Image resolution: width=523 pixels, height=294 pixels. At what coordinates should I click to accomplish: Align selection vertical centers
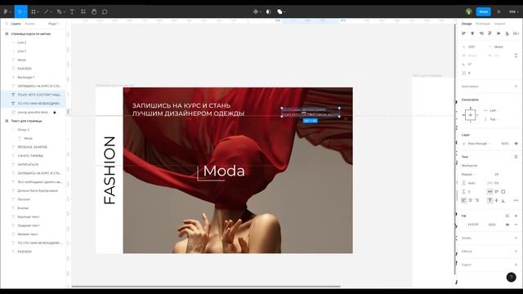point(498,33)
